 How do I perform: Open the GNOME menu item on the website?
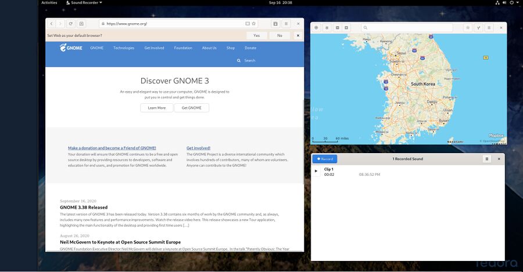(x=96, y=48)
